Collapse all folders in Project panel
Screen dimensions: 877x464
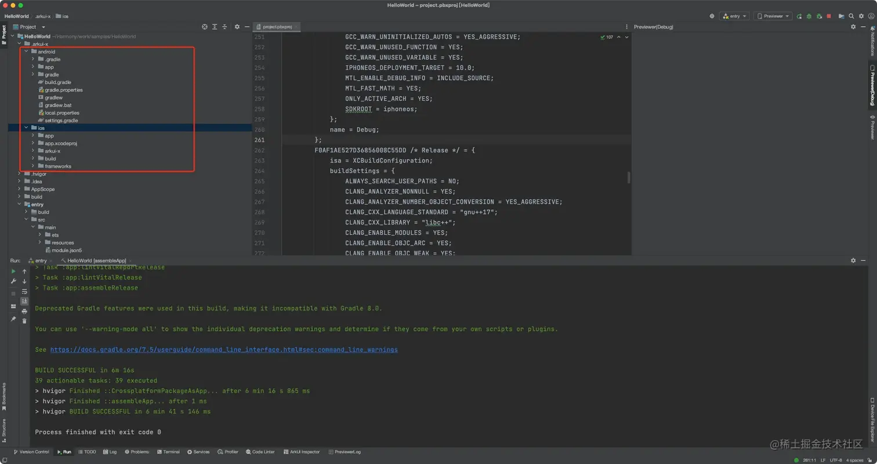226,27
